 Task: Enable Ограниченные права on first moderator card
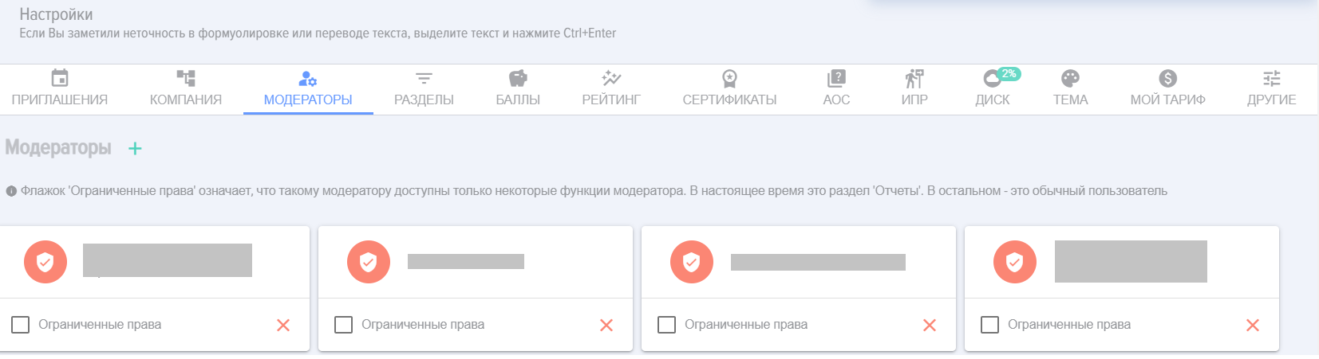[21, 325]
